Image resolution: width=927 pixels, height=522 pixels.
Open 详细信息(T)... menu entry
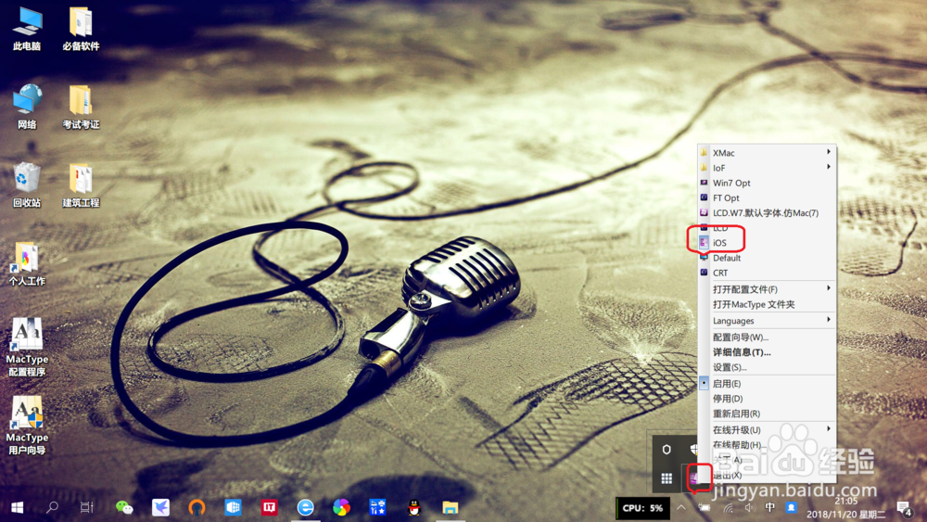pos(768,352)
